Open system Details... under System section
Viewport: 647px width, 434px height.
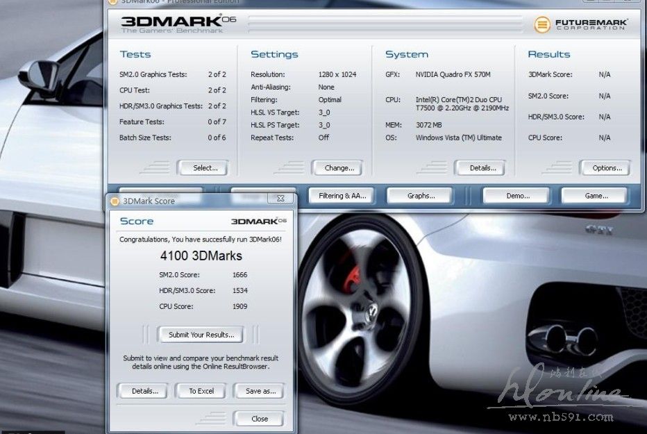(x=482, y=167)
